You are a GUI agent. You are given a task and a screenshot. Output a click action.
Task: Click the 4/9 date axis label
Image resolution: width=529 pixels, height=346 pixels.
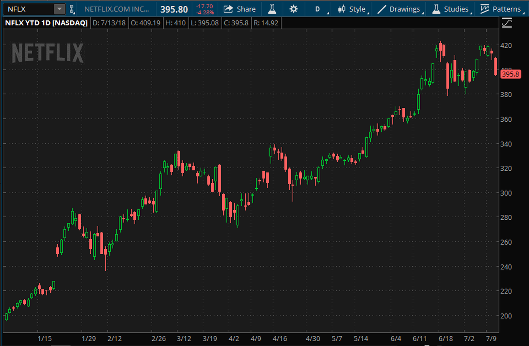pyautogui.click(x=256, y=338)
